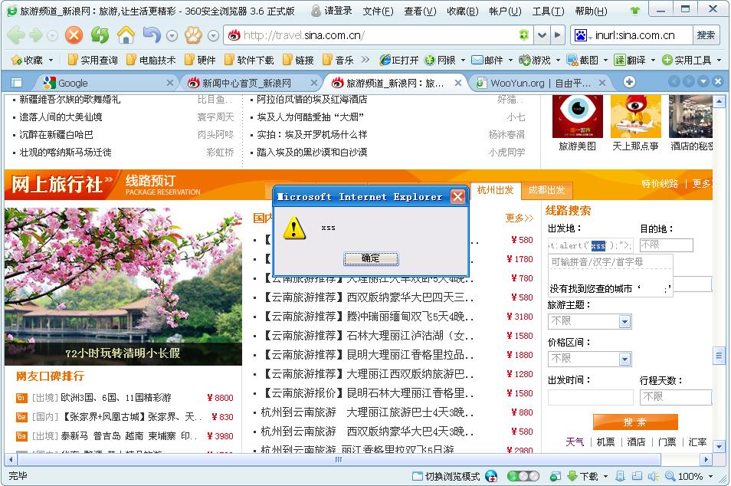Screen dimensions: 731x486
Task: Click the browser back arrow
Action: tap(16, 35)
